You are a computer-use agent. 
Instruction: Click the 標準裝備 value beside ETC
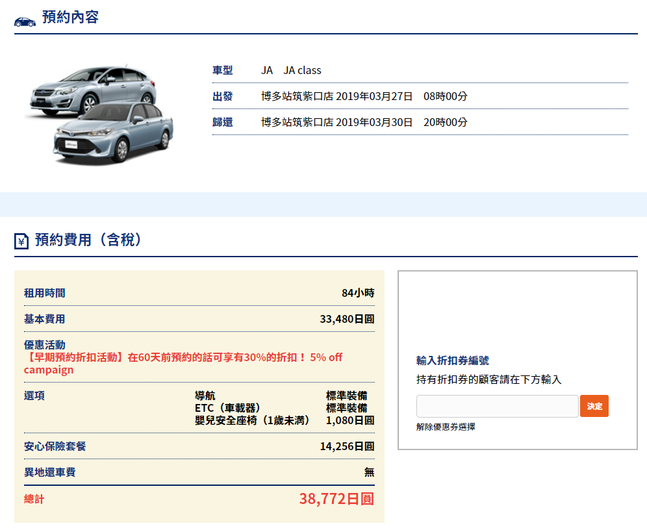coord(347,408)
